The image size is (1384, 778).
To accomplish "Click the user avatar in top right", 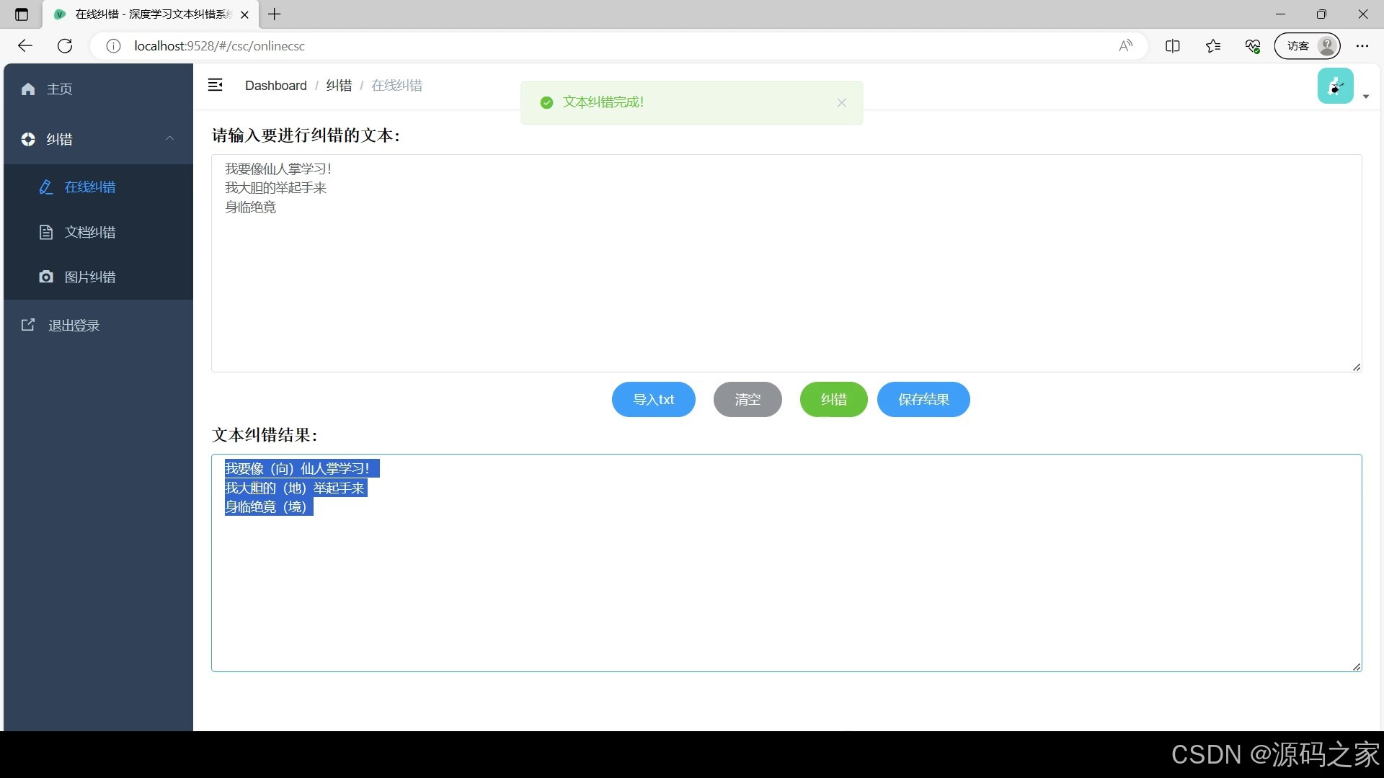I will (x=1335, y=86).
